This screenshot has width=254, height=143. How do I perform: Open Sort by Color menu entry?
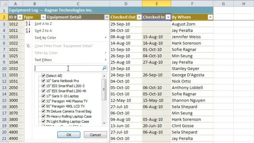coord(45,38)
